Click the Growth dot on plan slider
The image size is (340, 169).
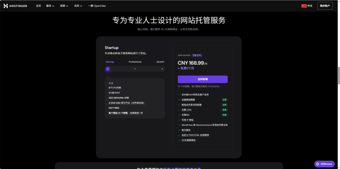tap(162, 69)
